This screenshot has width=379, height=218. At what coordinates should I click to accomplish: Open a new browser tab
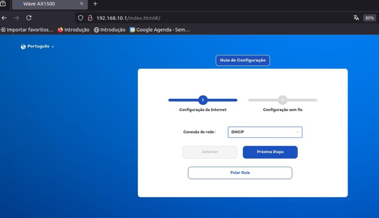95,4
